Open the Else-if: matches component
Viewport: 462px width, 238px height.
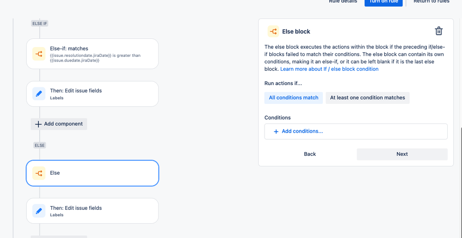point(92,54)
